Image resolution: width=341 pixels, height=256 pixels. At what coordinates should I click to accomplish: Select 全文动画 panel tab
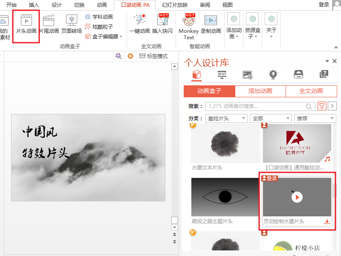click(x=311, y=91)
